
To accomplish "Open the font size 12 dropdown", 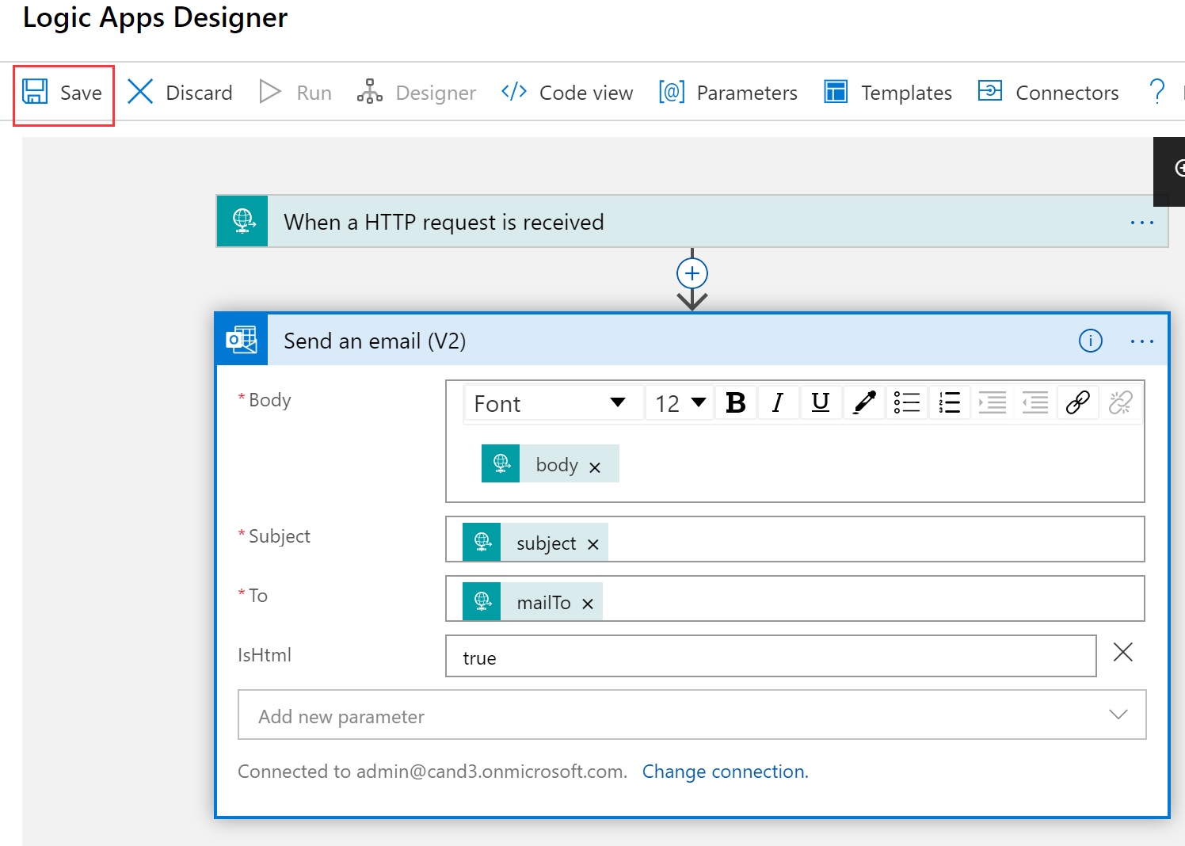I will coord(680,404).
